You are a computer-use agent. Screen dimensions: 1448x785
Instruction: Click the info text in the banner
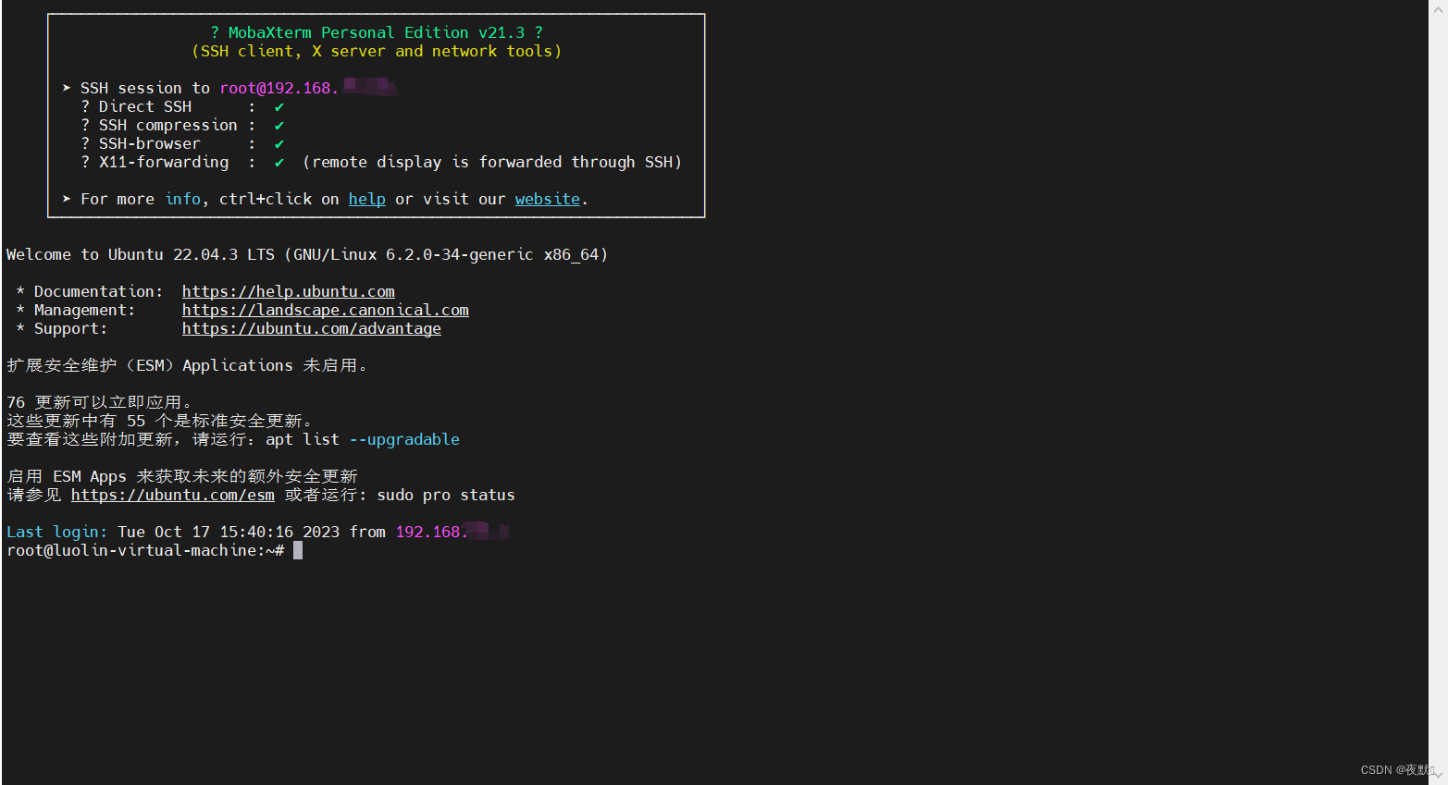coord(183,199)
